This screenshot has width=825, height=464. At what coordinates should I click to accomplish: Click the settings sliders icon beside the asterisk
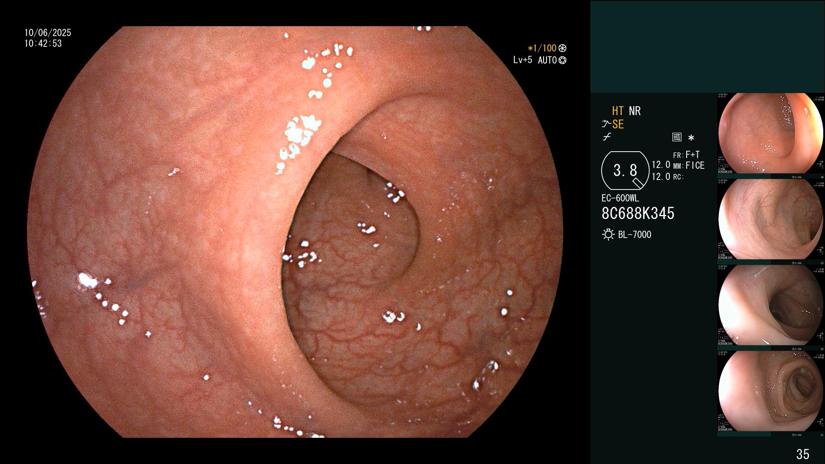point(677,137)
